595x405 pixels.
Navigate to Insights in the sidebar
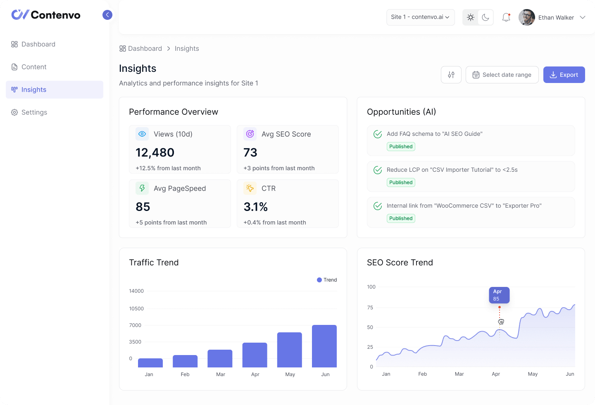pyautogui.click(x=34, y=90)
